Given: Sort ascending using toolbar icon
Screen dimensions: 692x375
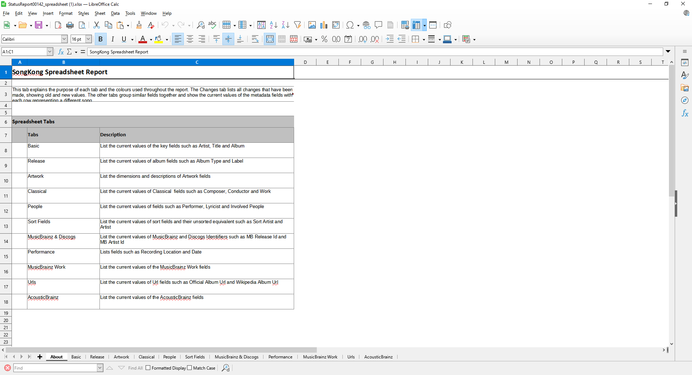Looking at the screenshot, I should click(274, 25).
